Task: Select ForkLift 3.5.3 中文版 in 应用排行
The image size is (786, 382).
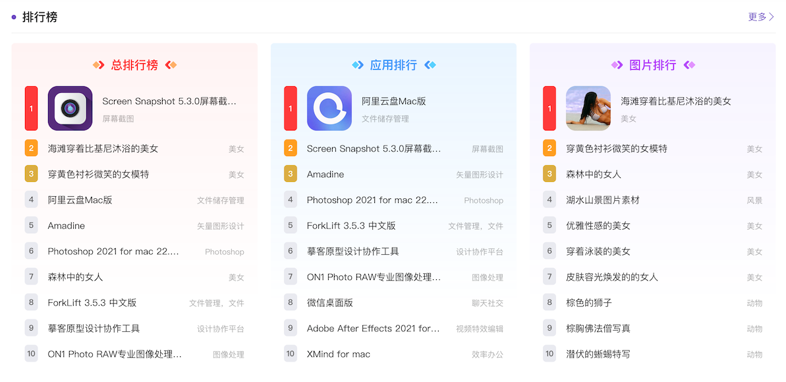Action: pyautogui.click(x=351, y=226)
